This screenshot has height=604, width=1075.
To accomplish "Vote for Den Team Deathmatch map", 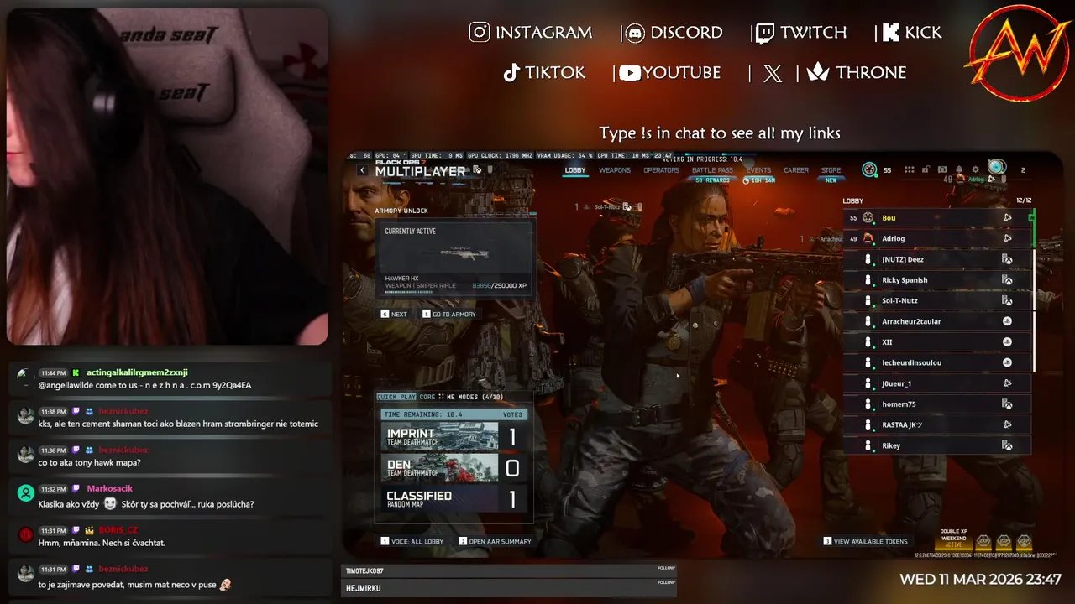I will coord(454,468).
